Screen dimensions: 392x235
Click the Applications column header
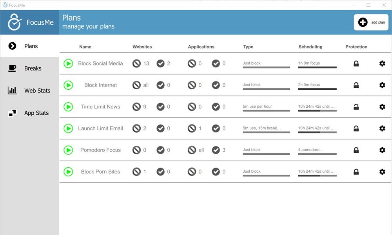pyautogui.click(x=201, y=47)
